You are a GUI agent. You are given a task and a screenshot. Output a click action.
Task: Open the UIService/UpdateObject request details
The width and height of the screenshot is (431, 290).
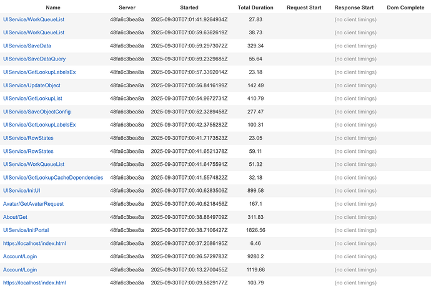point(32,85)
